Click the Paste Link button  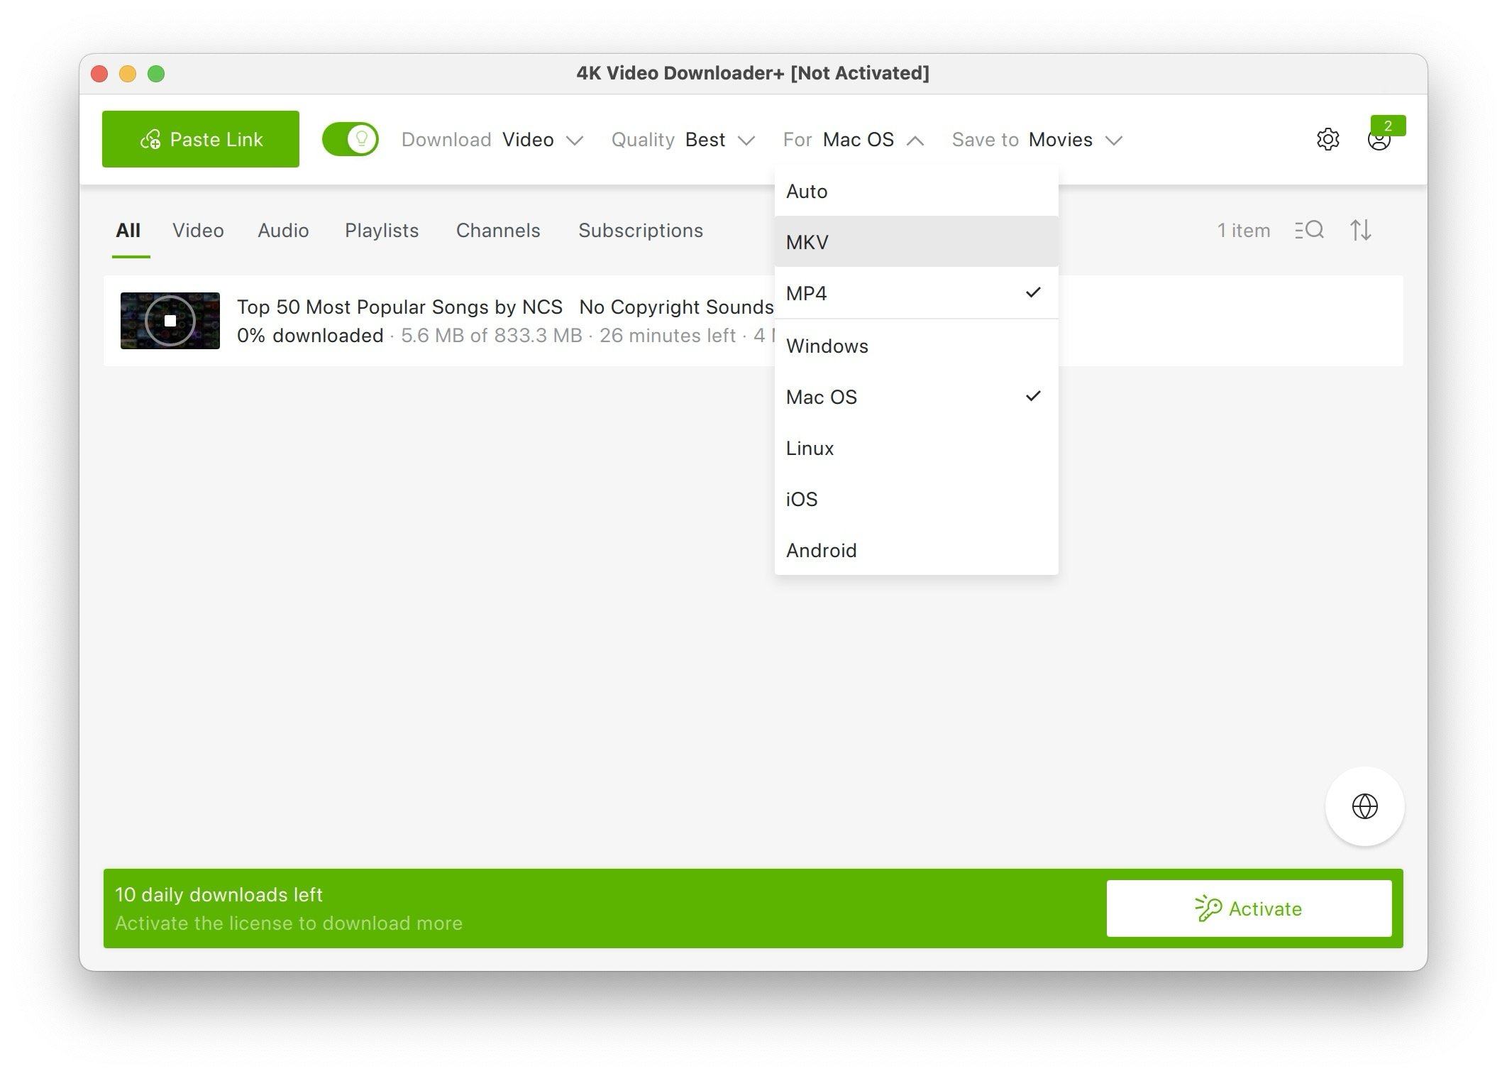(199, 138)
